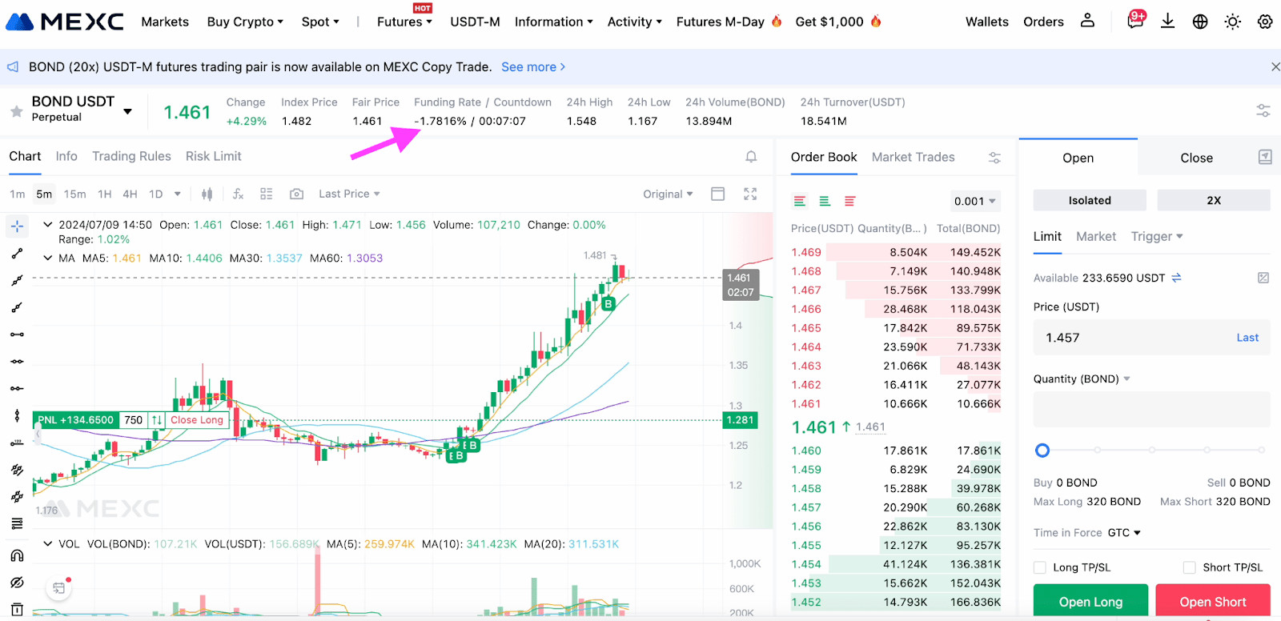Click the Close Long position button

197,420
